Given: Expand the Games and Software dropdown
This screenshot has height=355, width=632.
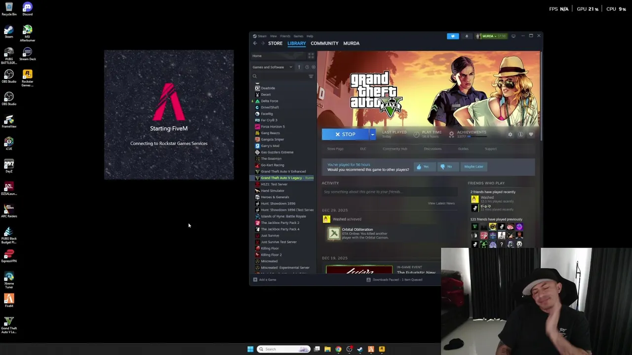Looking at the screenshot, I should point(273,67).
